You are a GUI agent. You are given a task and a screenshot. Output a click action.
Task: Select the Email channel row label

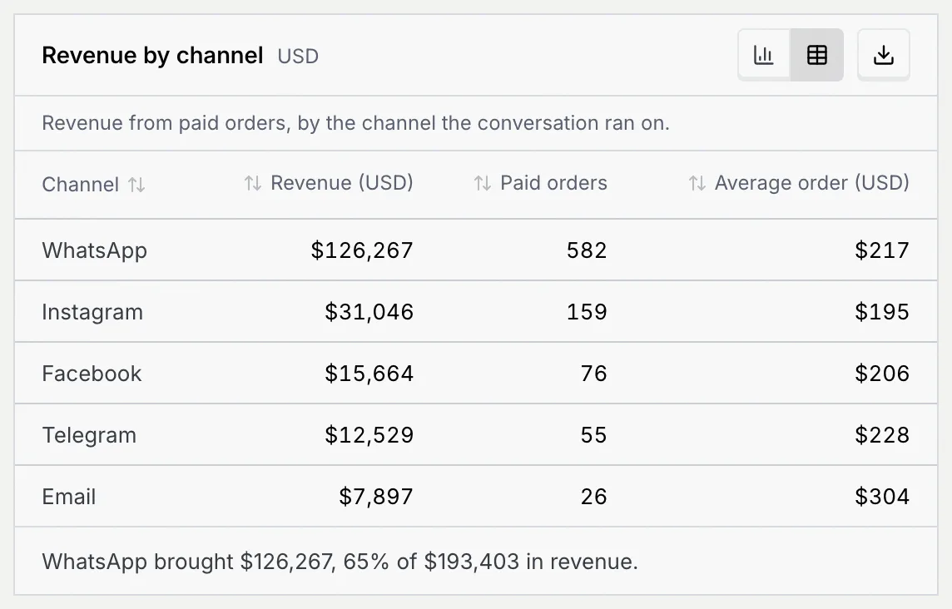click(x=68, y=497)
